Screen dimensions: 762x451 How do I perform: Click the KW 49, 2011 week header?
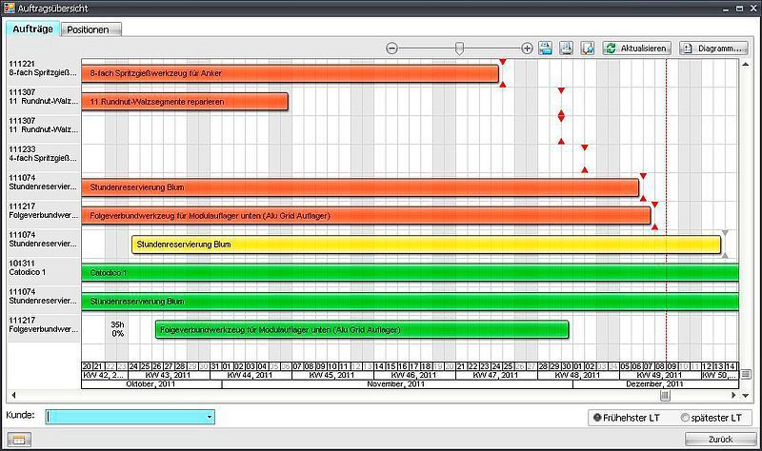point(660,375)
